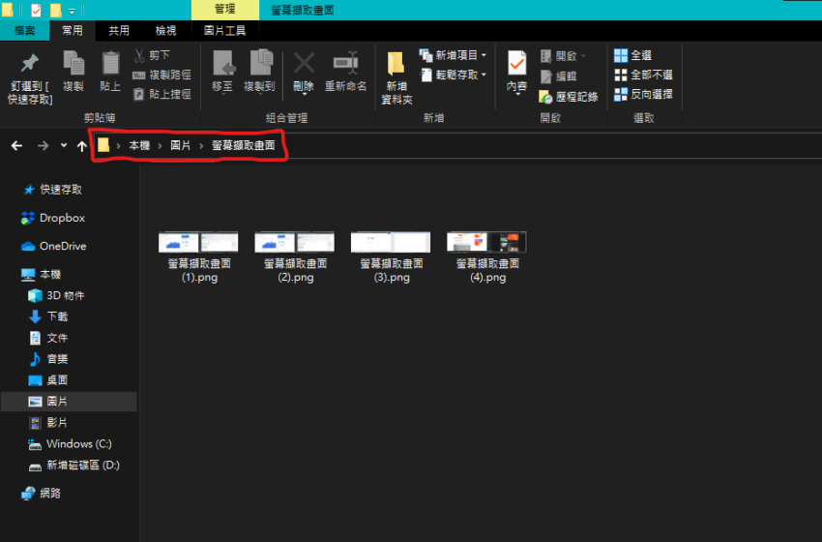Open 內容 properties icon
822x542 pixels.
click(x=516, y=64)
